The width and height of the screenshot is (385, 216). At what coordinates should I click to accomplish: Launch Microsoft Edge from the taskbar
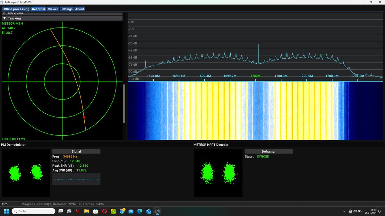click(x=140, y=211)
